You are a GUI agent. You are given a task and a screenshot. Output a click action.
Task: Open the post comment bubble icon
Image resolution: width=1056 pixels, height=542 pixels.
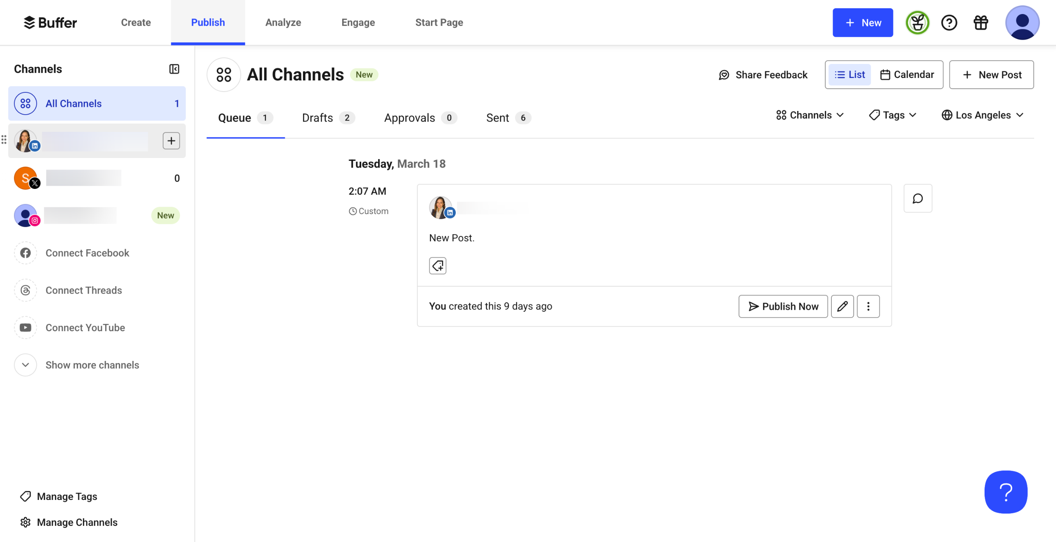click(917, 198)
